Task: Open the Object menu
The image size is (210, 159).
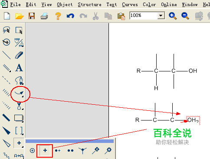Action: [65, 5]
